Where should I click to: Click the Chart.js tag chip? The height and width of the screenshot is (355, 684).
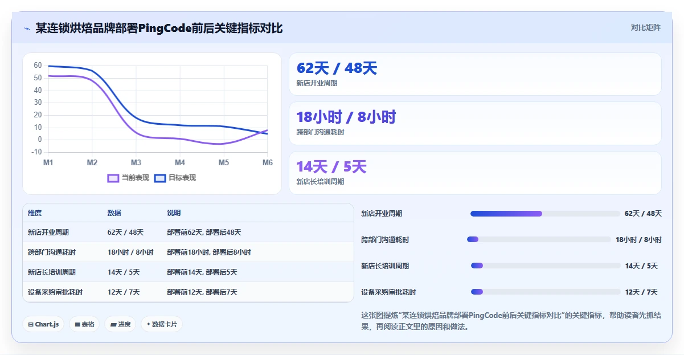[x=44, y=324]
